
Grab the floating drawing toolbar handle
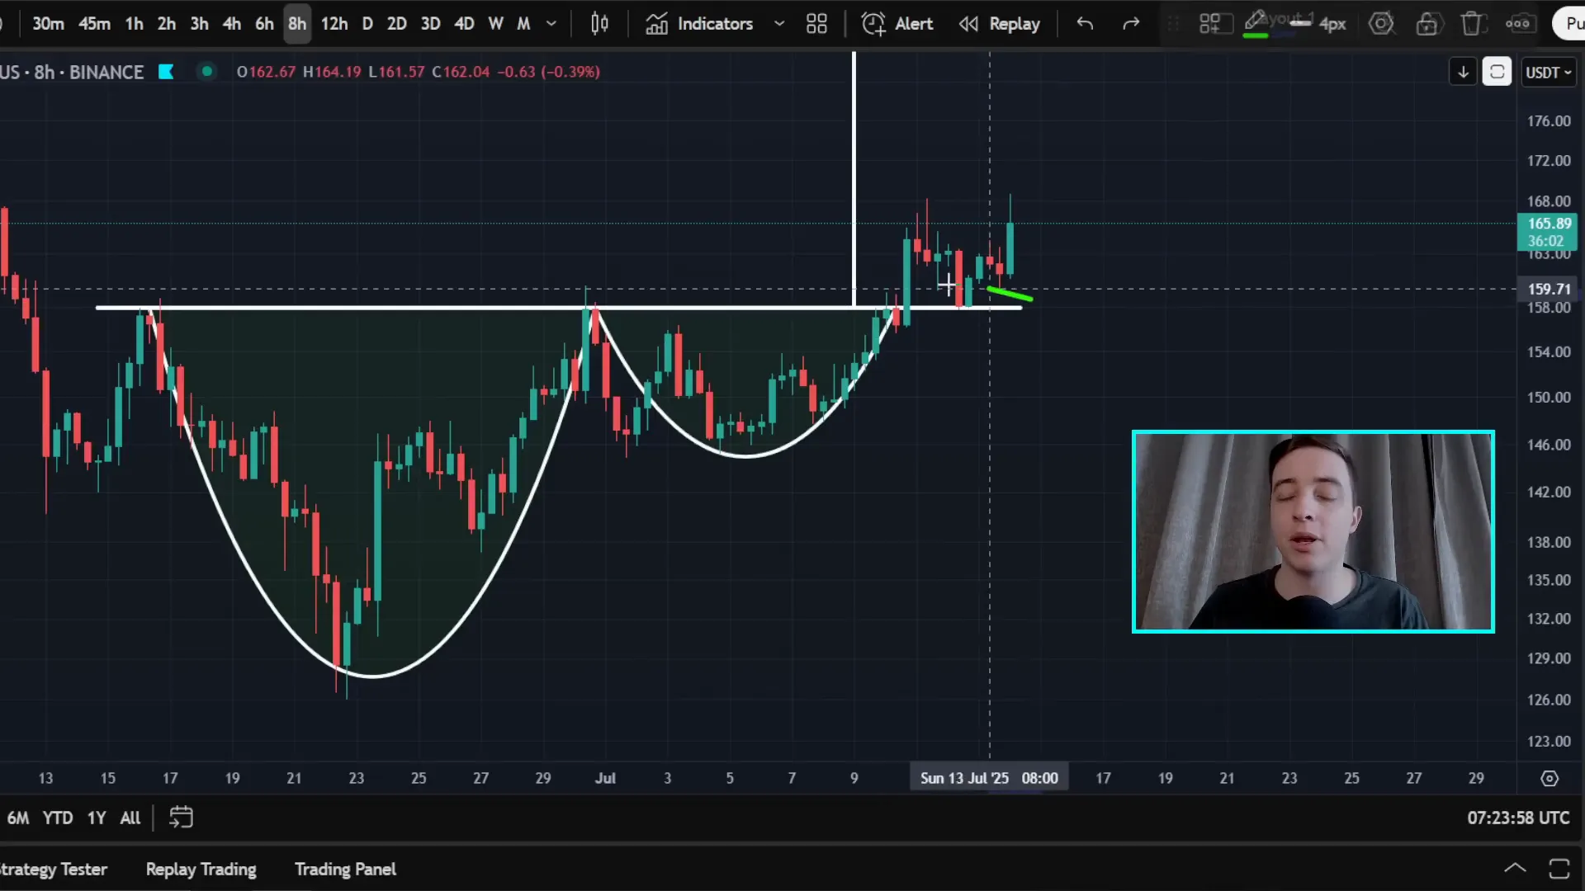coord(1172,24)
